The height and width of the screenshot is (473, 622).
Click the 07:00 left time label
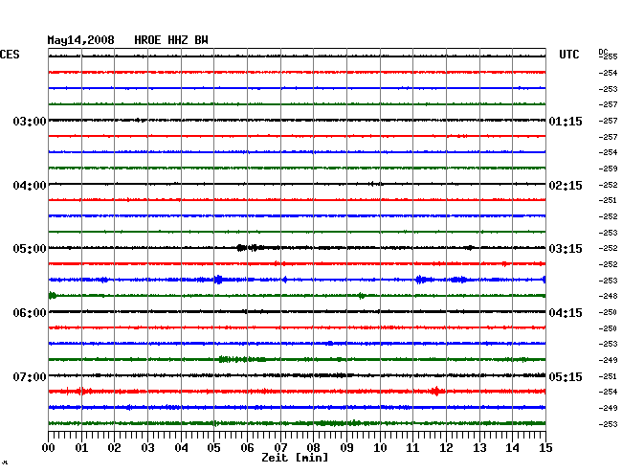click(30, 376)
